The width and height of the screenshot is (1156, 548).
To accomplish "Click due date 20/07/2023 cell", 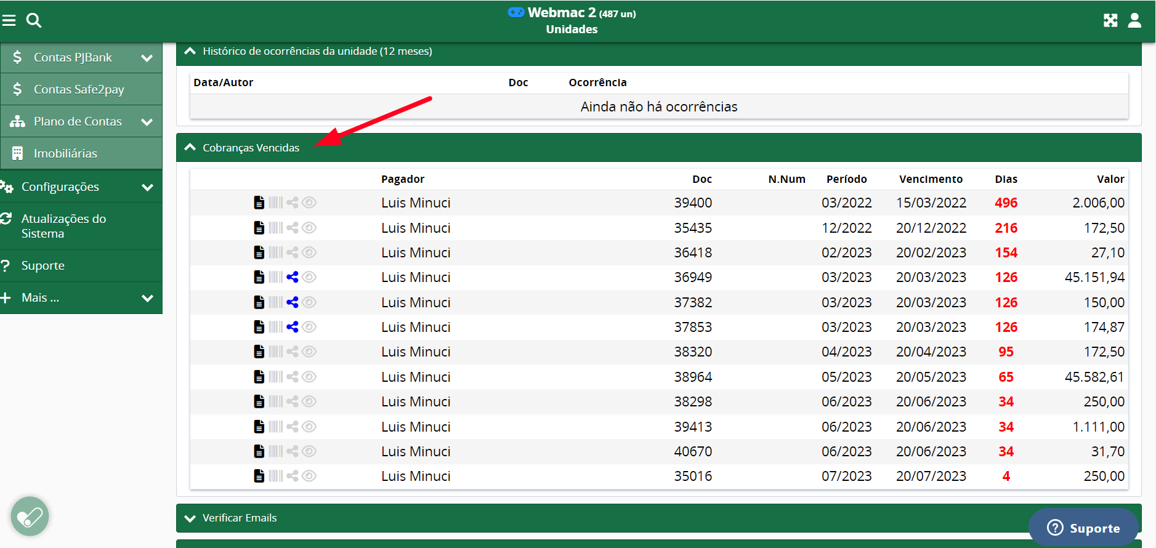I will pyautogui.click(x=931, y=476).
